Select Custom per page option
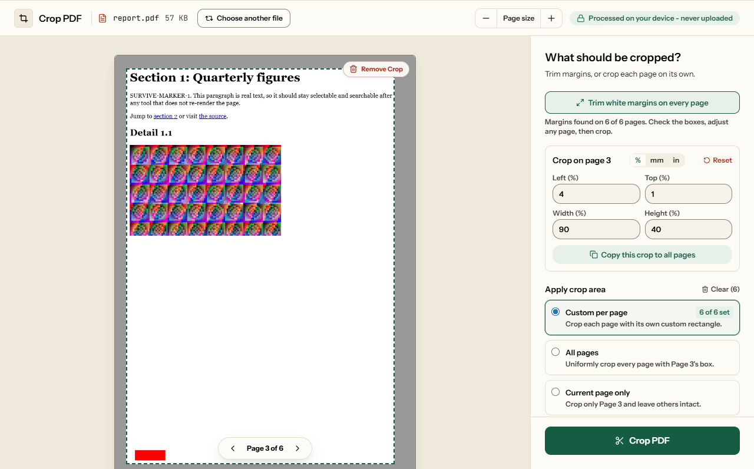 coord(642,318)
